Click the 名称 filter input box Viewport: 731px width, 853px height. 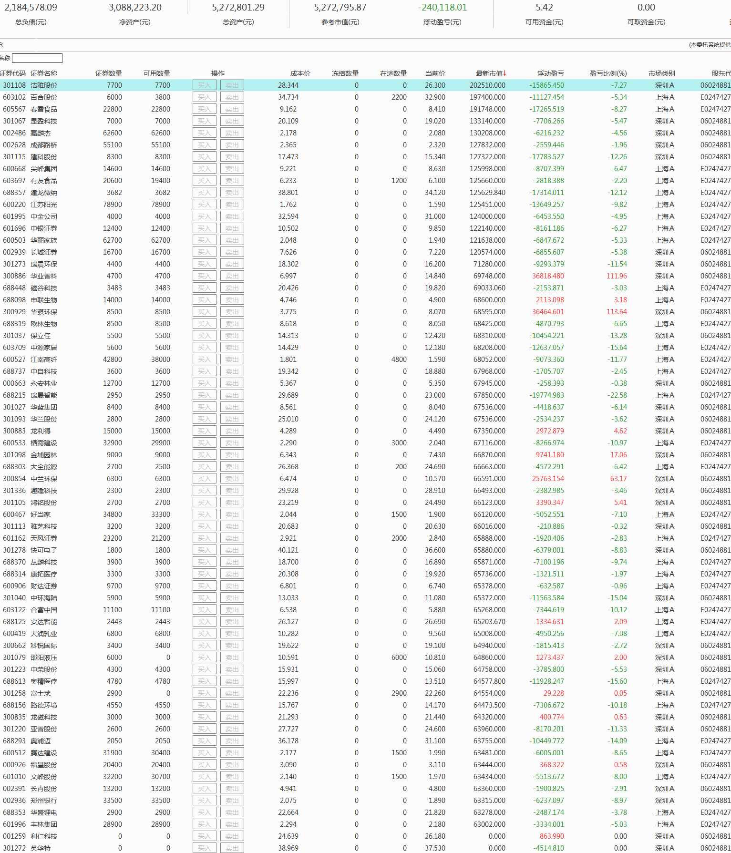(x=37, y=58)
